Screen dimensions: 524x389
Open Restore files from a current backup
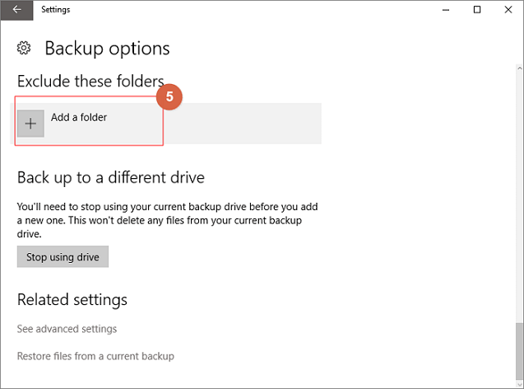(95, 356)
